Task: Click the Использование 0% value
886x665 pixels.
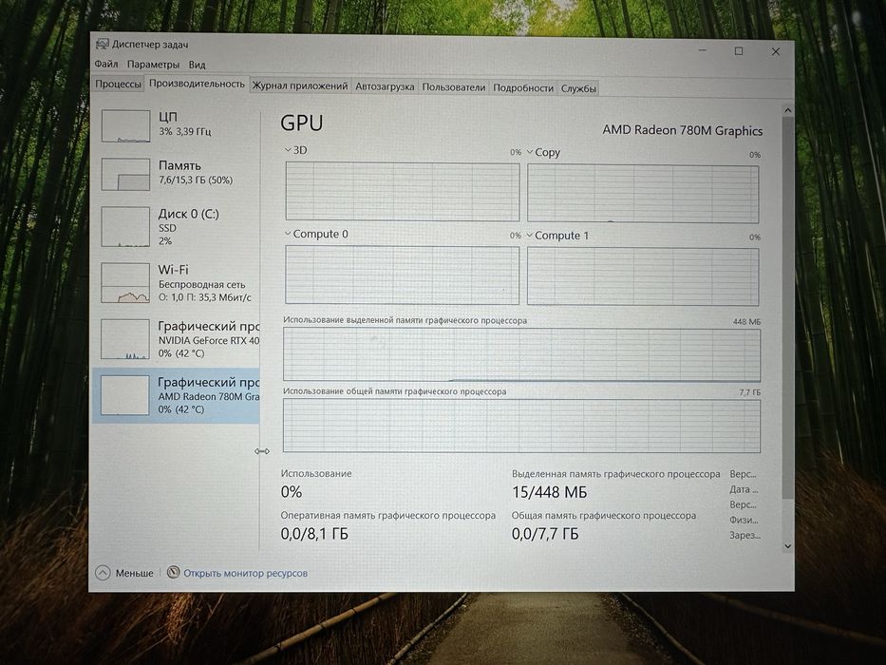Action: [x=292, y=491]
